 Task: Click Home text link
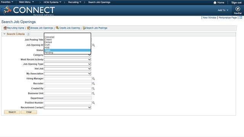[221, 3]
